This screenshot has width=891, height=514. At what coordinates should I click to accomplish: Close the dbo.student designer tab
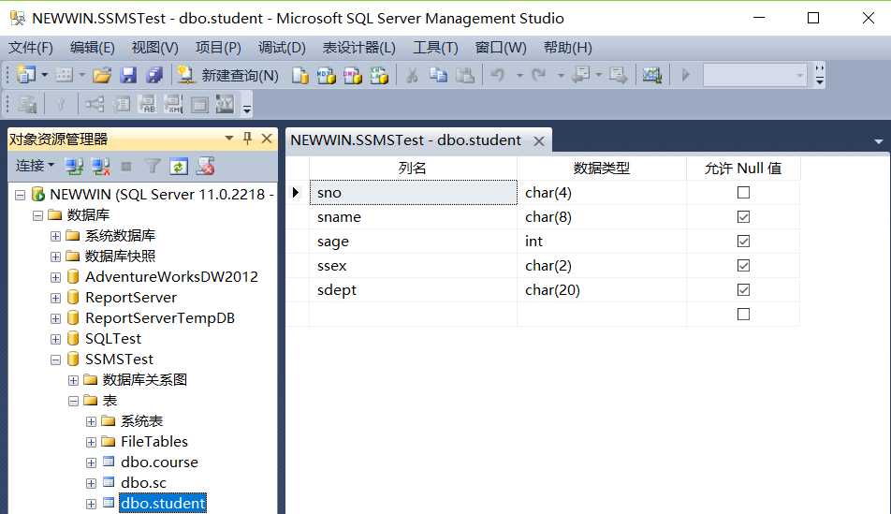[x=539, y=141]
